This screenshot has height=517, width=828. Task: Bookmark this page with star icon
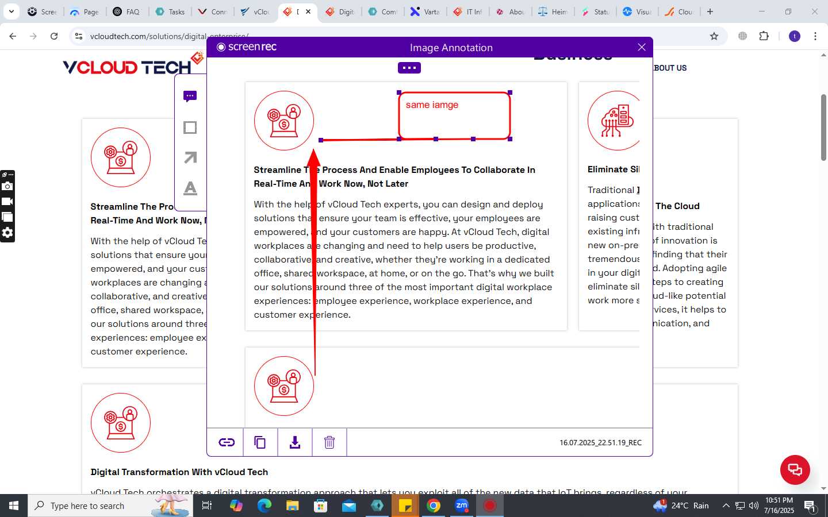[x=714, y=36]
